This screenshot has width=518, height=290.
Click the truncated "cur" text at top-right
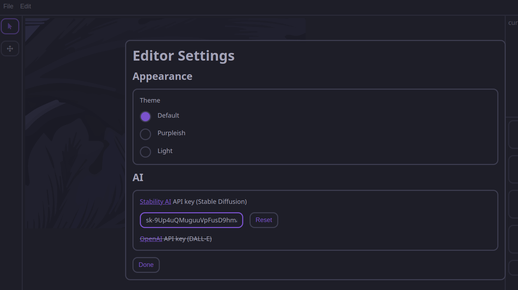click(513, 23)
